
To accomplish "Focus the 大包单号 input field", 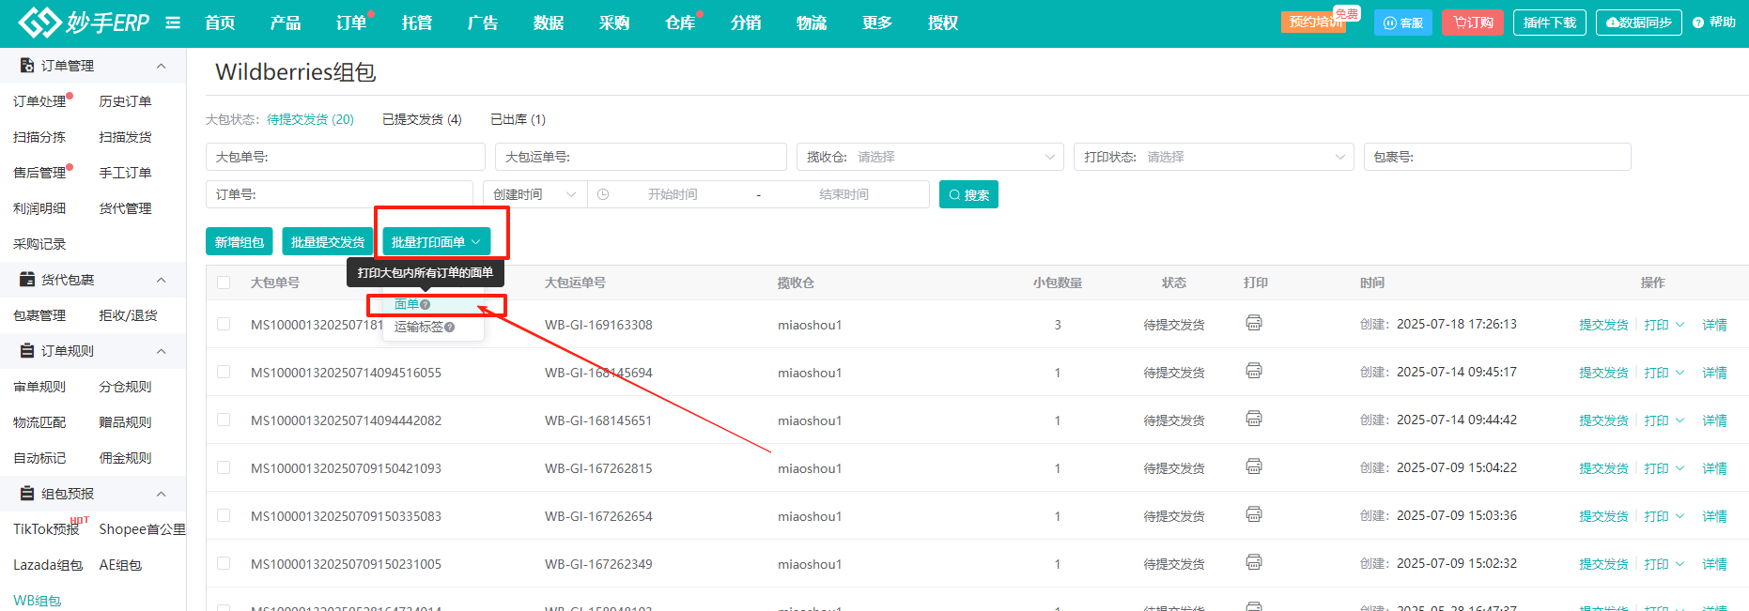I will click(346, 157).
